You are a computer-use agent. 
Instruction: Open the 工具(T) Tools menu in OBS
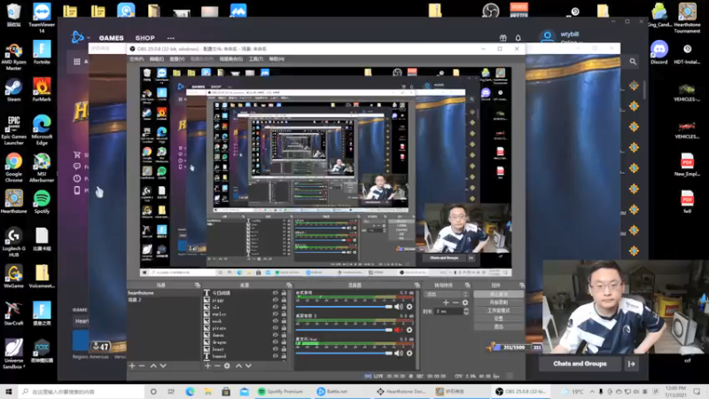pos(256,59)
